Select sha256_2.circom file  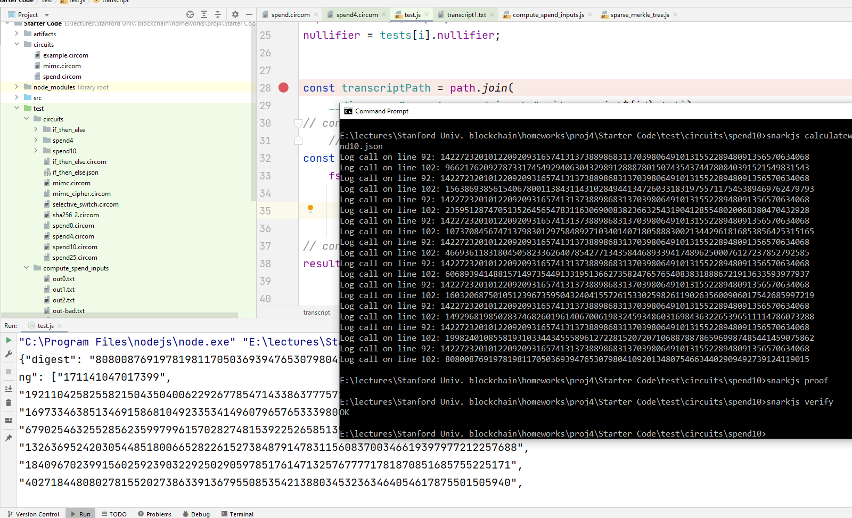tap(76, 215)
